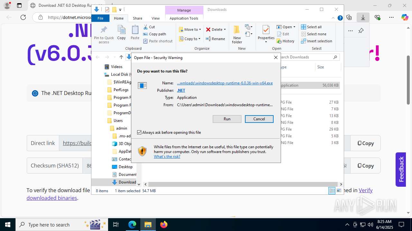Click New folder icon in ribbon
This screenshot has width=412, height=231.
pos(237,35)
